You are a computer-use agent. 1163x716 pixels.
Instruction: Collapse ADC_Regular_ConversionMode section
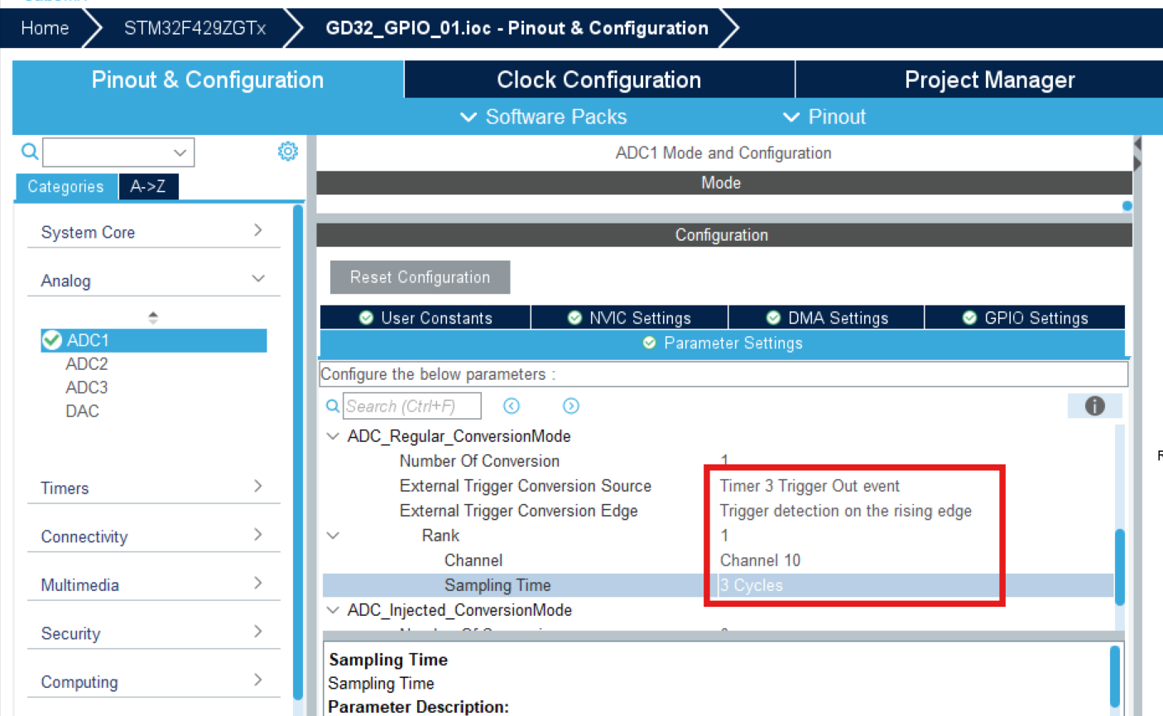coord(333,436)
